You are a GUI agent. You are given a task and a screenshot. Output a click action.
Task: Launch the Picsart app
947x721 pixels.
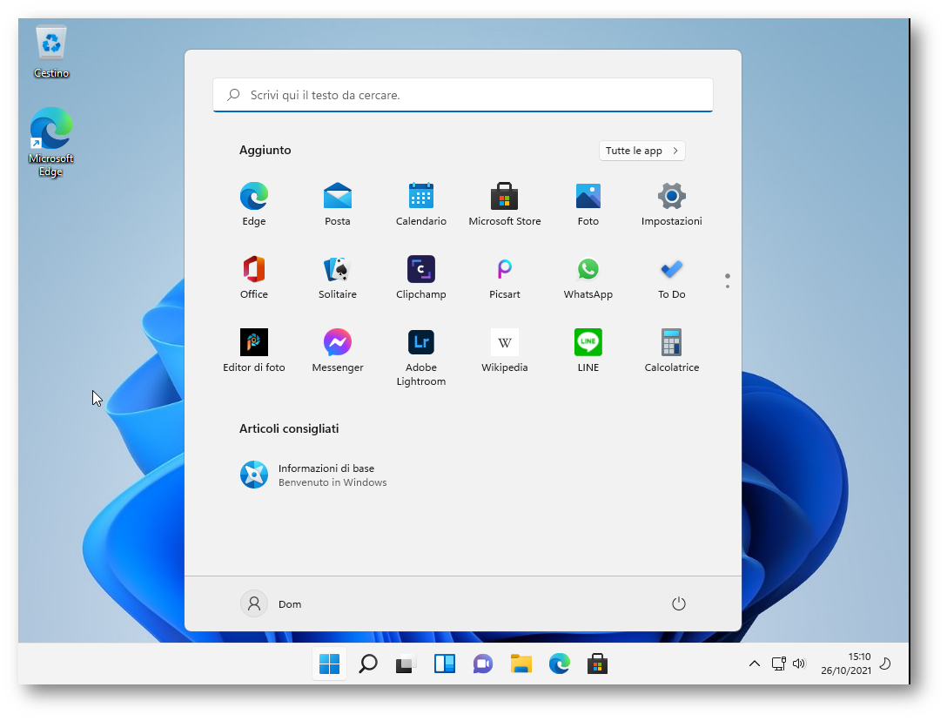pyautogui.click(x=504, y=278)
